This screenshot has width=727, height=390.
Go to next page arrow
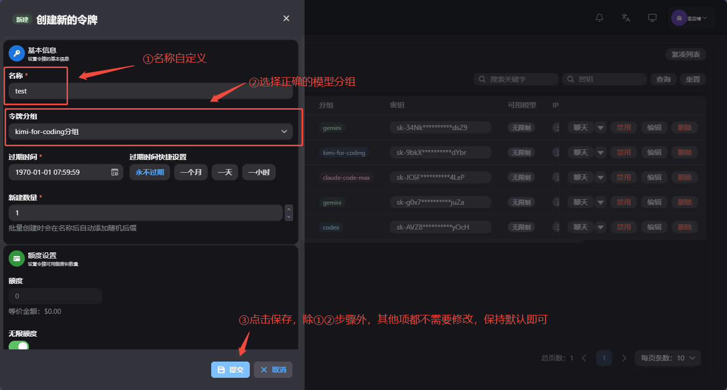point(624,358)
